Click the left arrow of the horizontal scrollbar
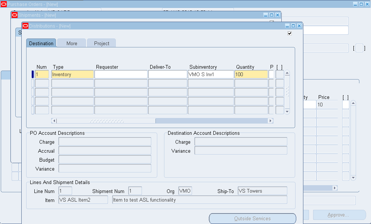Screen dimensions: 371x224 [x=54, y=120]
